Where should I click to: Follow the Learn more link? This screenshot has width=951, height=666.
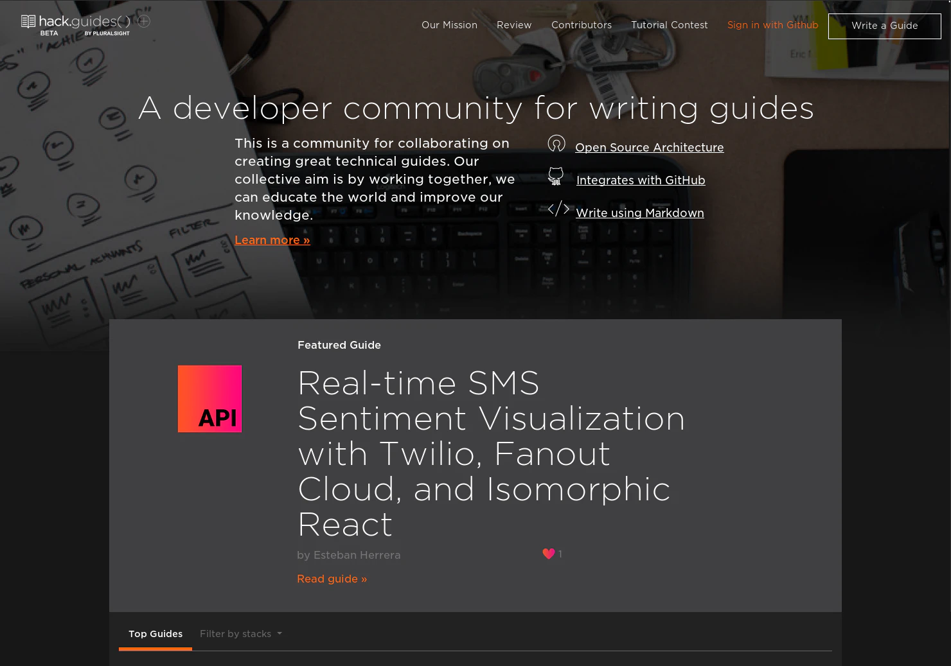click(x=272, y=240)
